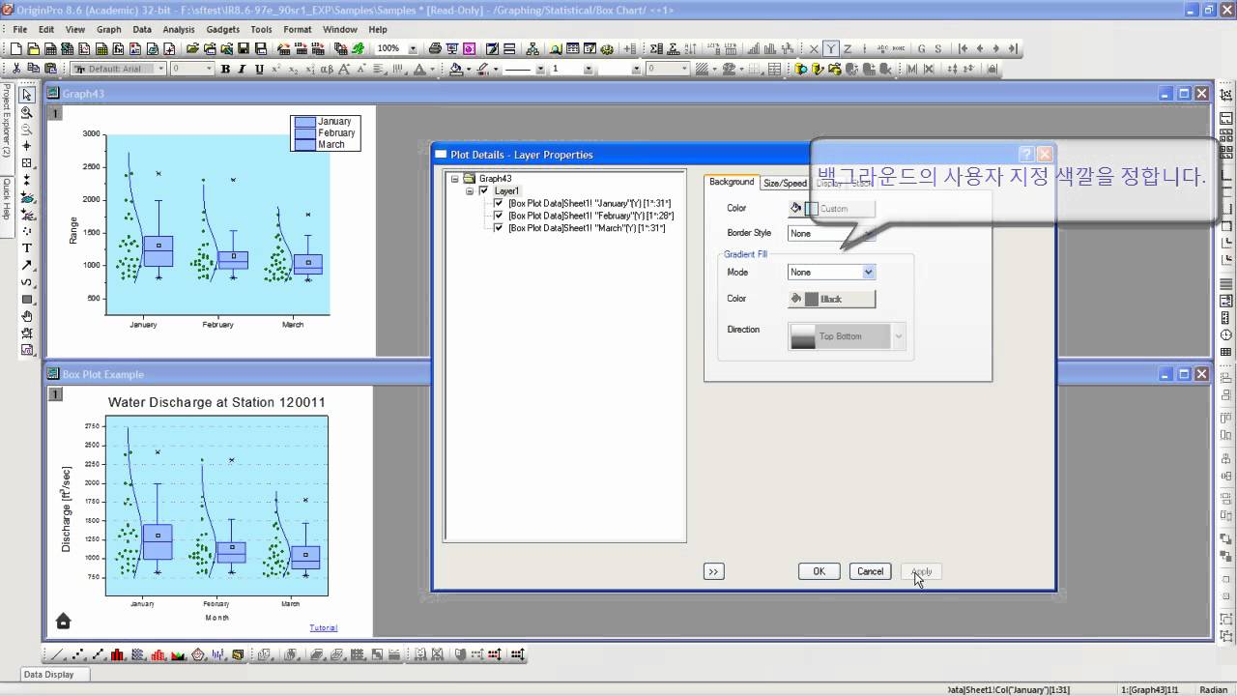Click the OK button in Plot Details
This screenshot has height=696, width=1237.
pos(819,571)
